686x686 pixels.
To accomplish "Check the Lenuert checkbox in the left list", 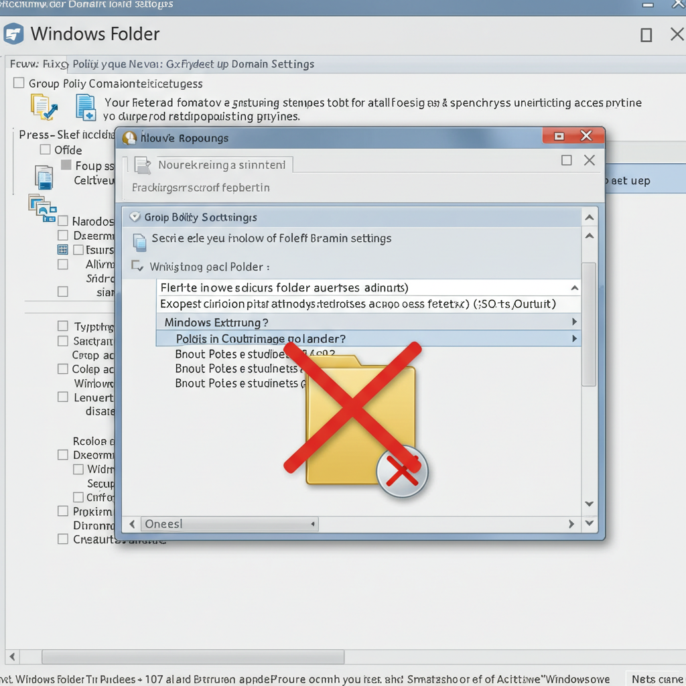I will 63,397.
